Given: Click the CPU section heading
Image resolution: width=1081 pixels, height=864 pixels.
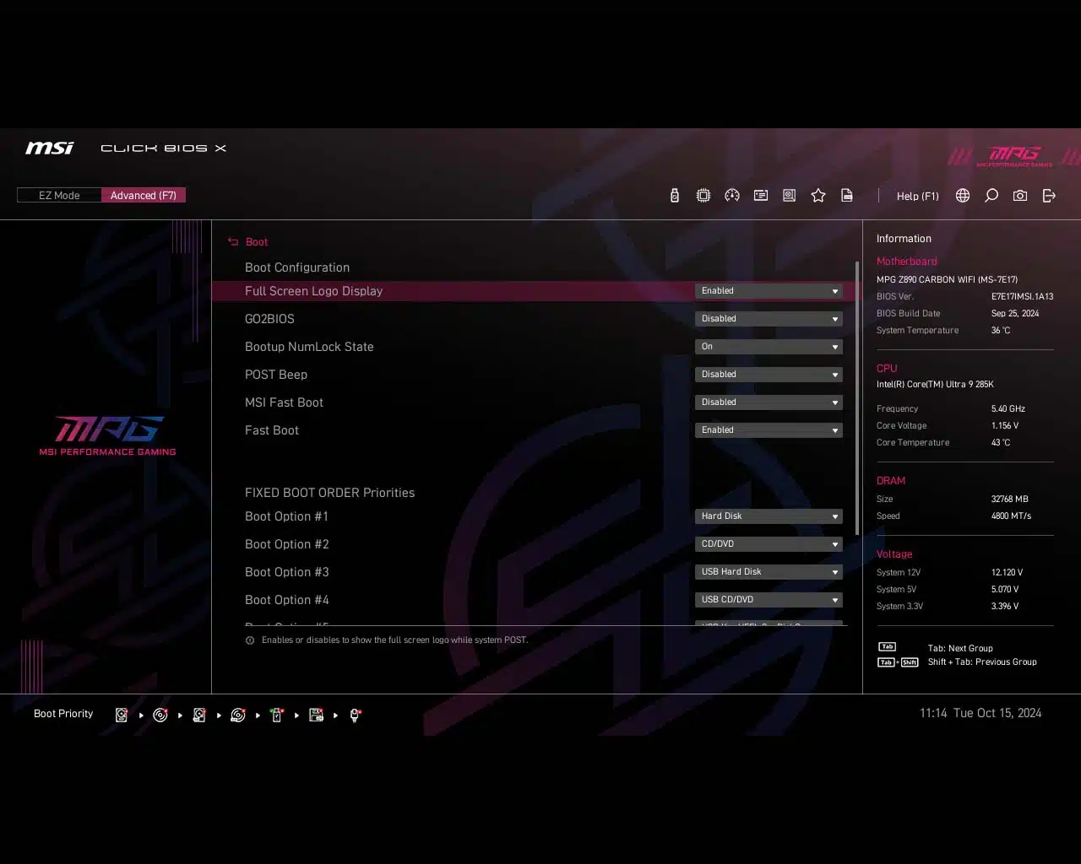Looking at the screenshot, I should tap(887, 369).
